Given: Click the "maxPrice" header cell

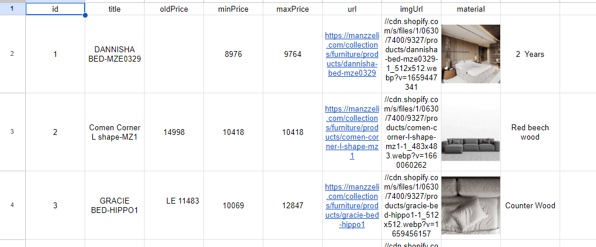Looking at the screenshot, I should [293, 9].
